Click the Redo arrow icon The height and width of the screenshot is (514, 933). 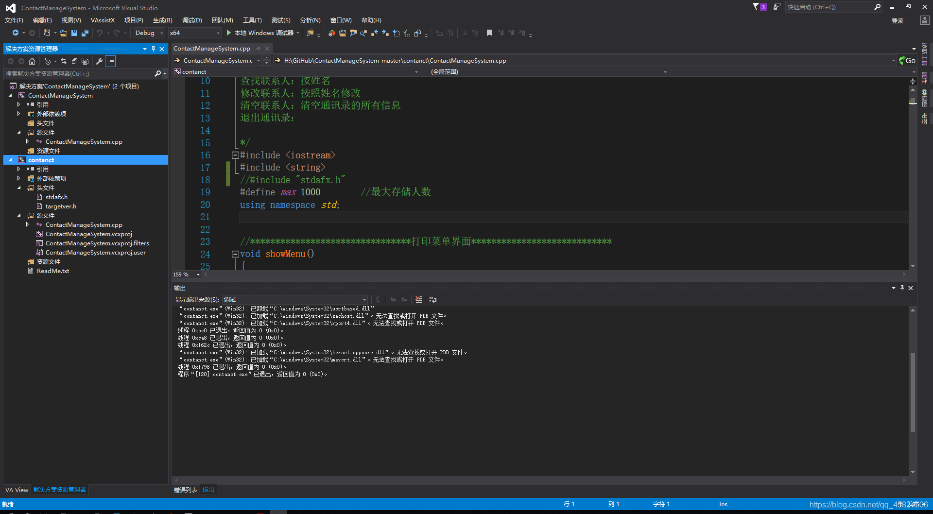pyautogui.click(x=117, y=33)
